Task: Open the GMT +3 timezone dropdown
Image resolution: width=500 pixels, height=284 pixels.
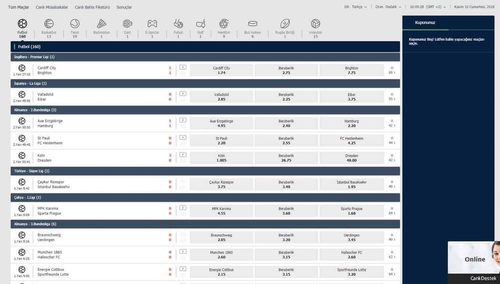Action: [427, 7]
